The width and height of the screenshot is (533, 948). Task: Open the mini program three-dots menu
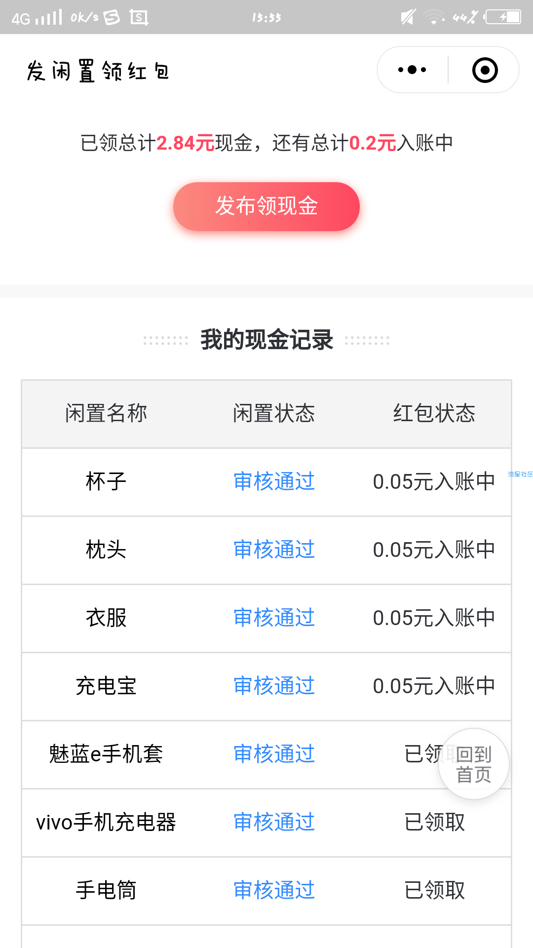[x=412, y=70]
